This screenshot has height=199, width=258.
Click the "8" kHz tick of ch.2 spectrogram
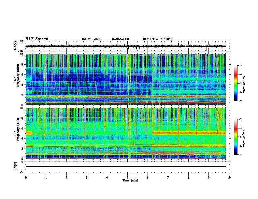point(23,118)
